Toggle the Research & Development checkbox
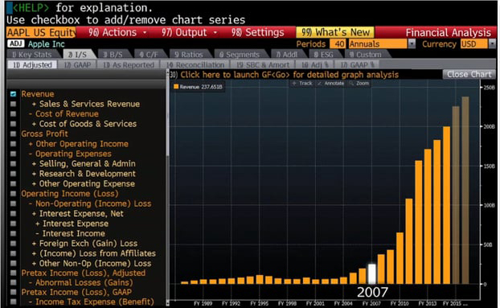The image size is (500, 308). point(13,174)
